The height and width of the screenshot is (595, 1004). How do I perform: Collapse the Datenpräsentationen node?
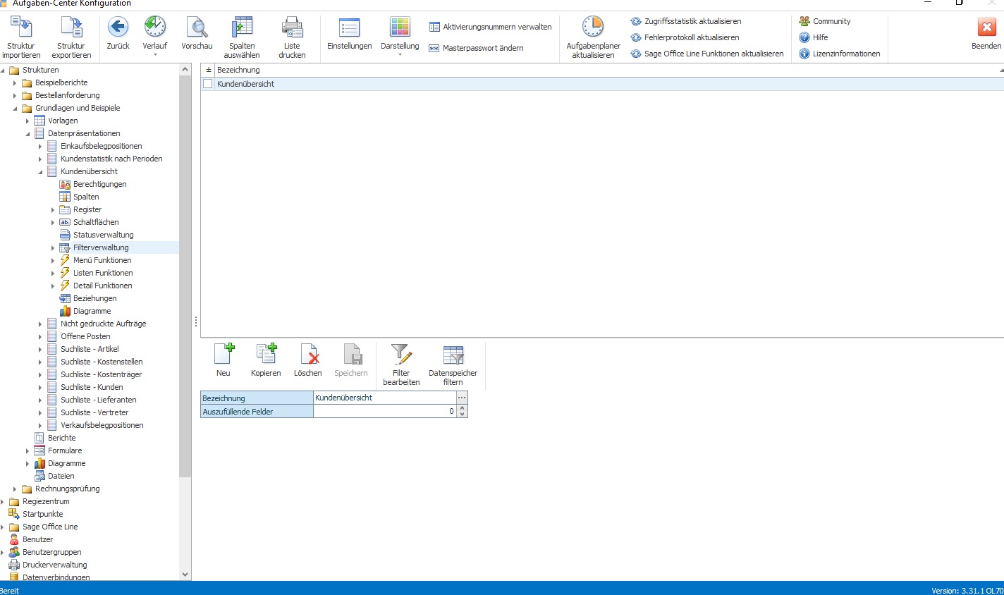[x=27, y=133]
